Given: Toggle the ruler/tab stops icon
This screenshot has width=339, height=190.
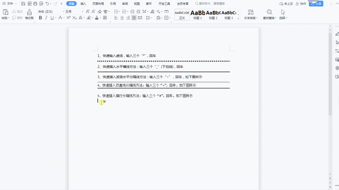Looking at the screenshot, I should tap(167, 11).
